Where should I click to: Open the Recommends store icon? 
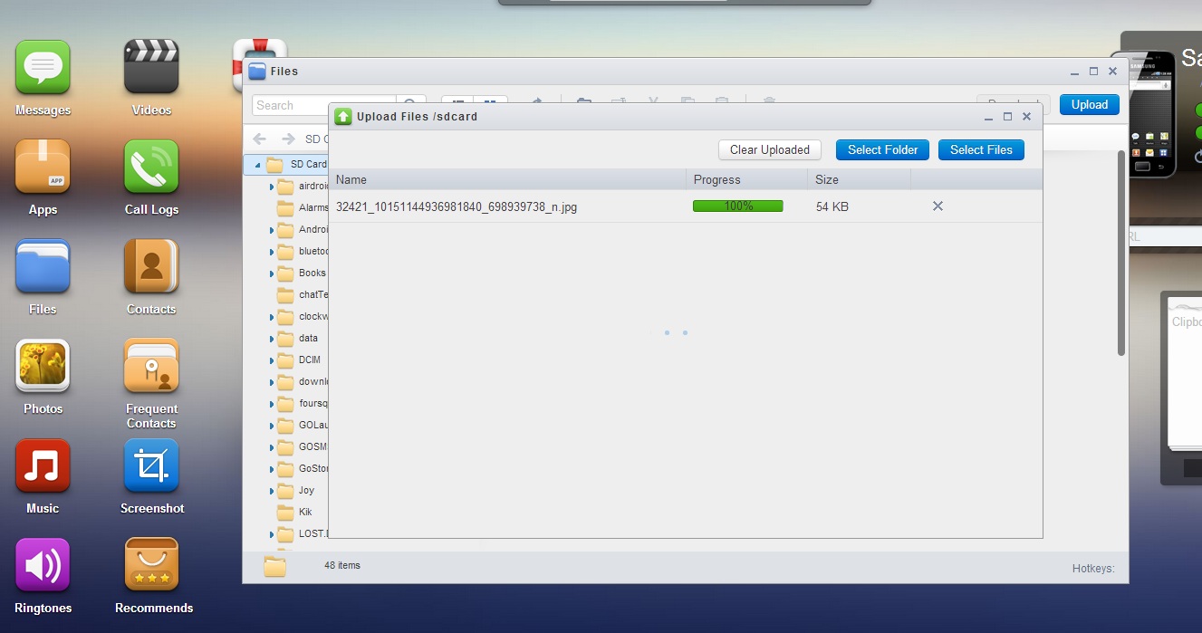coord(151,566)
